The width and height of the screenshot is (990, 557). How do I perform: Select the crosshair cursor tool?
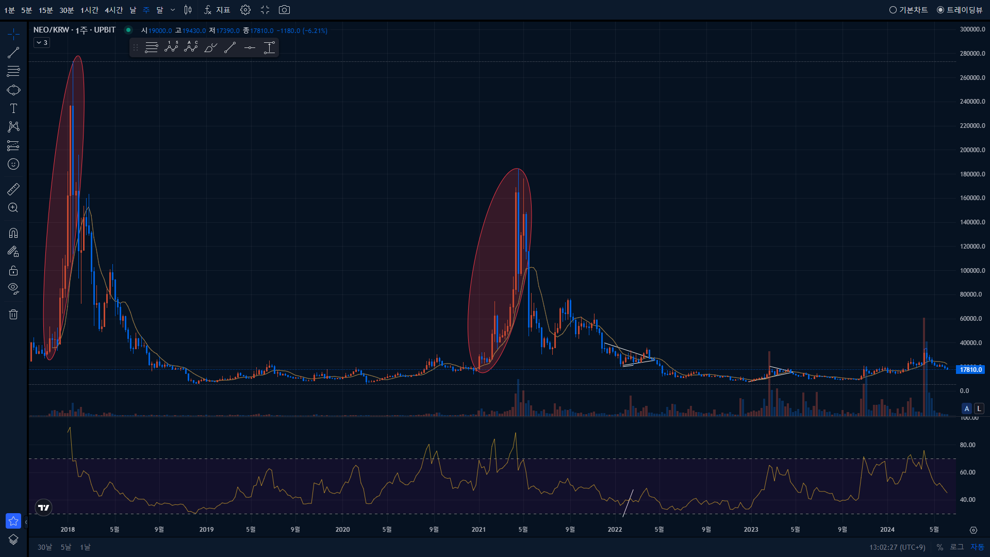[x=13, y=35]
